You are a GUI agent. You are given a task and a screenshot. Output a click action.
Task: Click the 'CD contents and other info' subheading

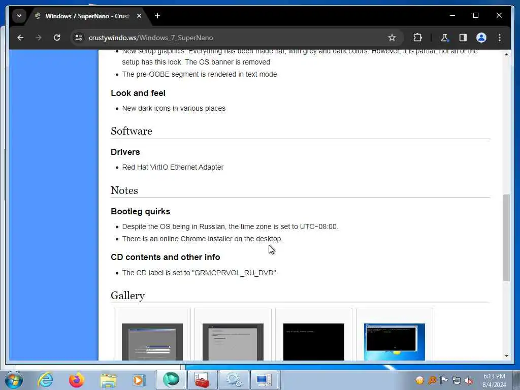[165, 257]
